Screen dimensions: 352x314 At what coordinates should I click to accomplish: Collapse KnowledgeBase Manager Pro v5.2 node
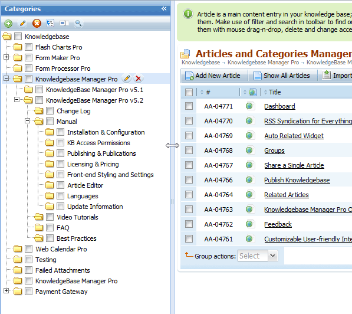coord(17,99)
